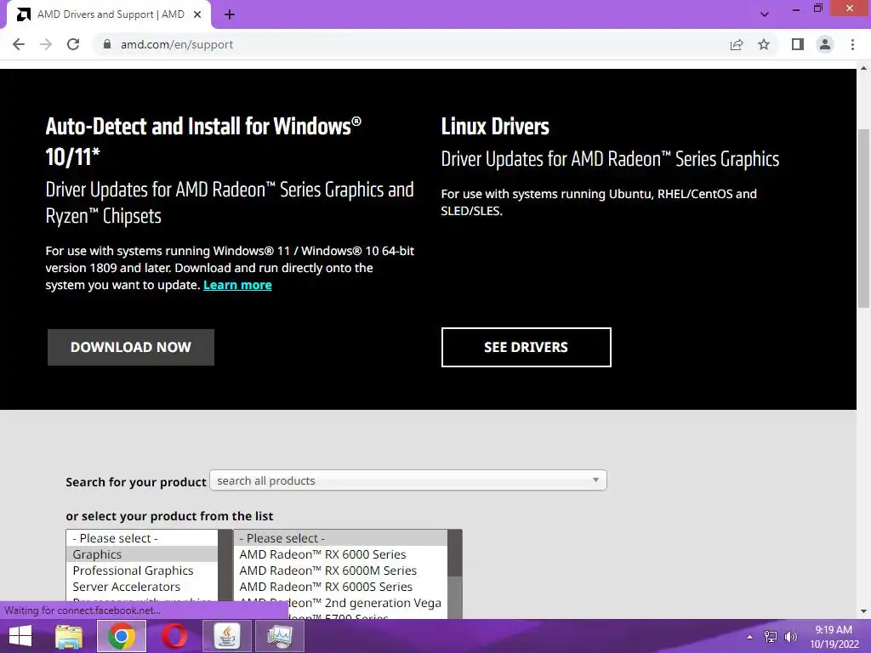Click the browser forward arrow
Viewport: 871px width, 653px height.
click(46, 44)
